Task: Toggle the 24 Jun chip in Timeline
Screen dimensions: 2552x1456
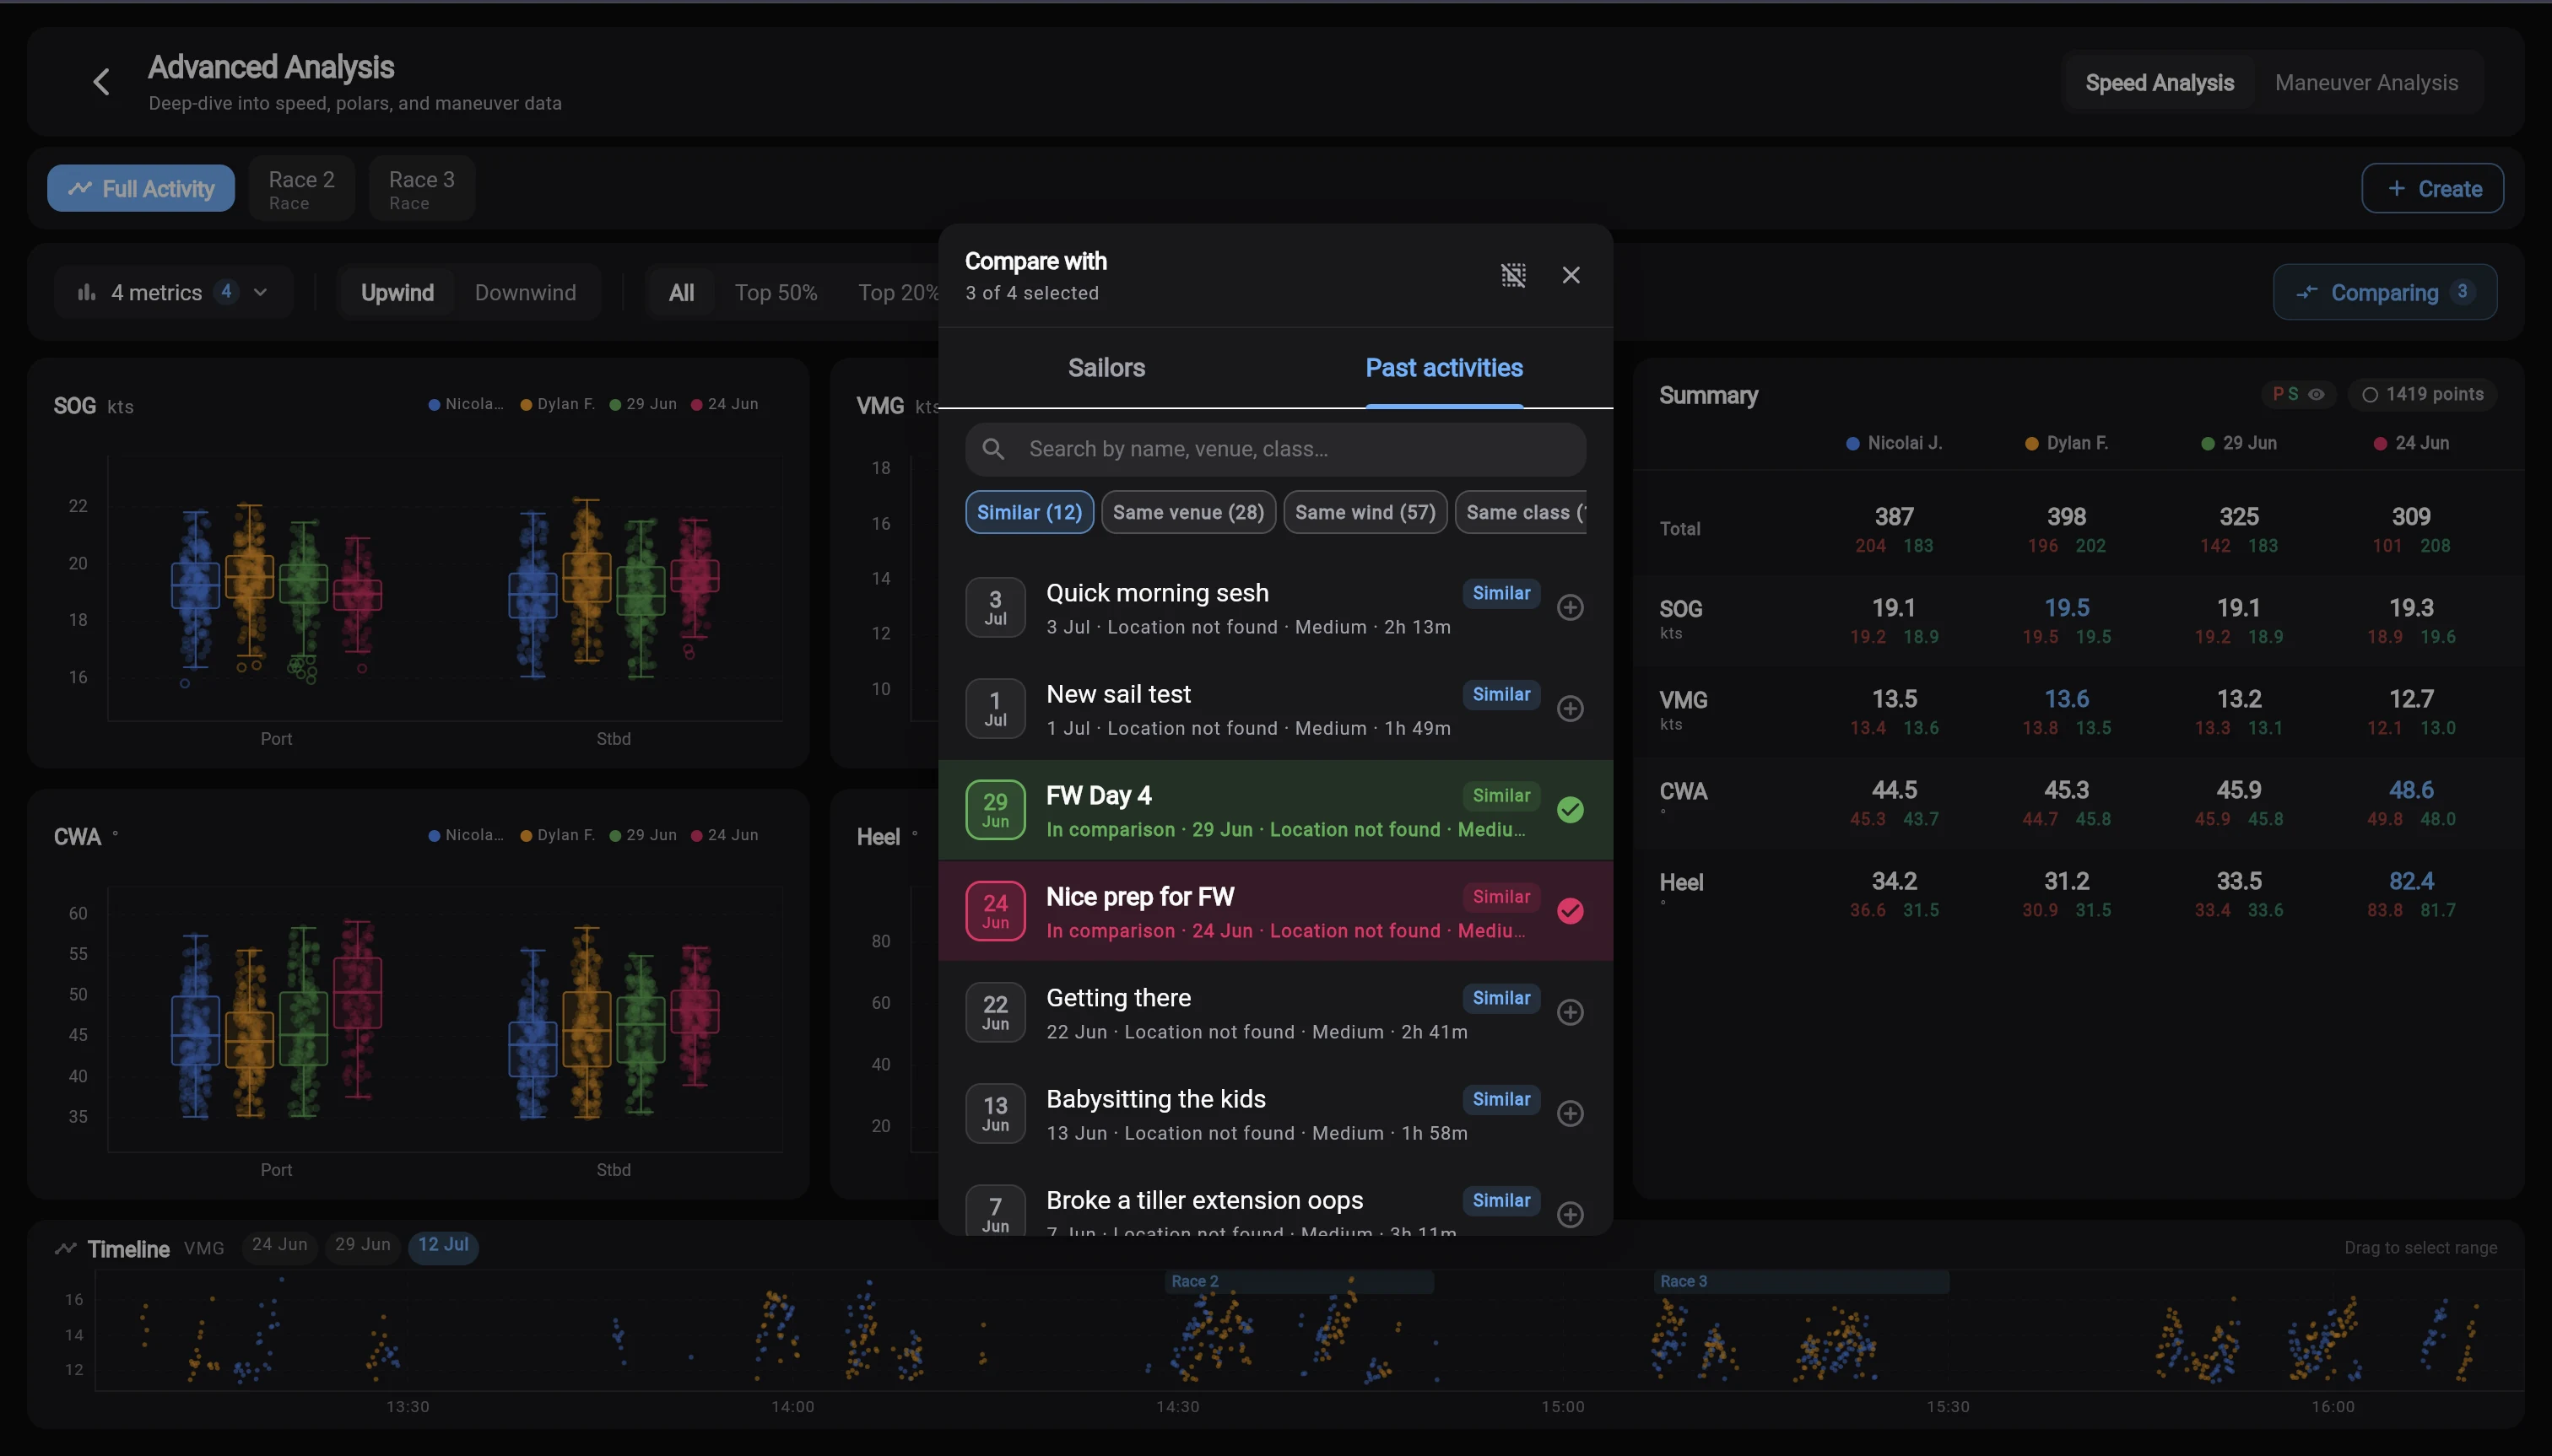Action: pos(279,1245)
